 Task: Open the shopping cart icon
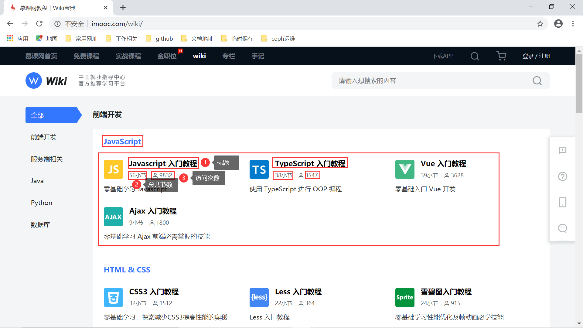pyautogui.click(x=501, y=56)
